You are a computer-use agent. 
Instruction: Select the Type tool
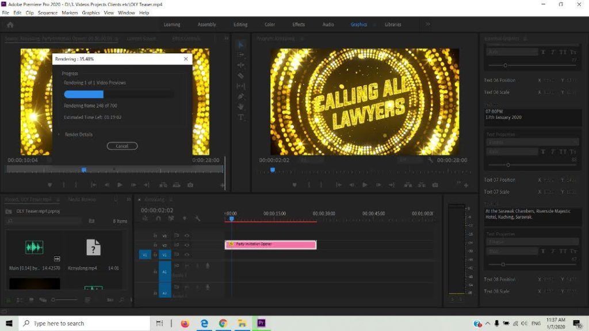tap(241, 117)
